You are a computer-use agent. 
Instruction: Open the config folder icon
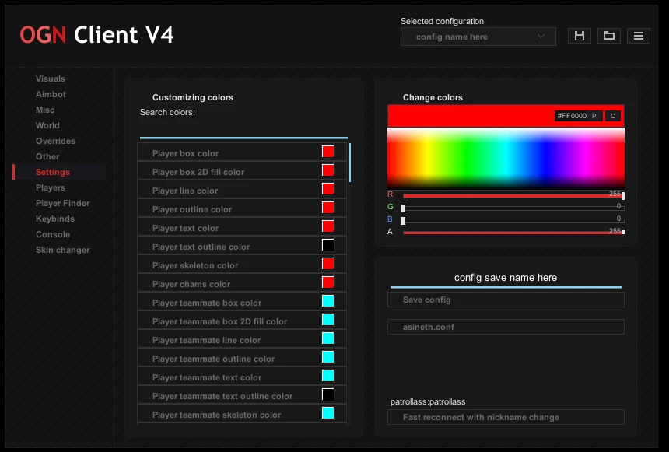[x=609, y=36]
